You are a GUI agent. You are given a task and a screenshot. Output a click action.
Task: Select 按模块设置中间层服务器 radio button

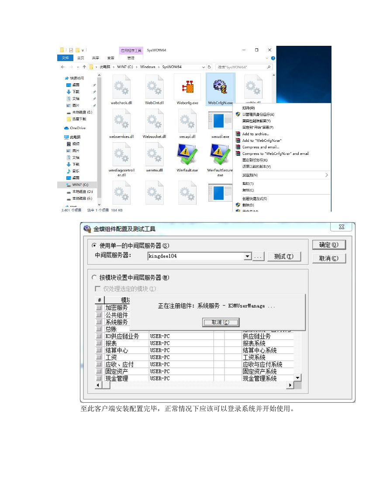94,277
